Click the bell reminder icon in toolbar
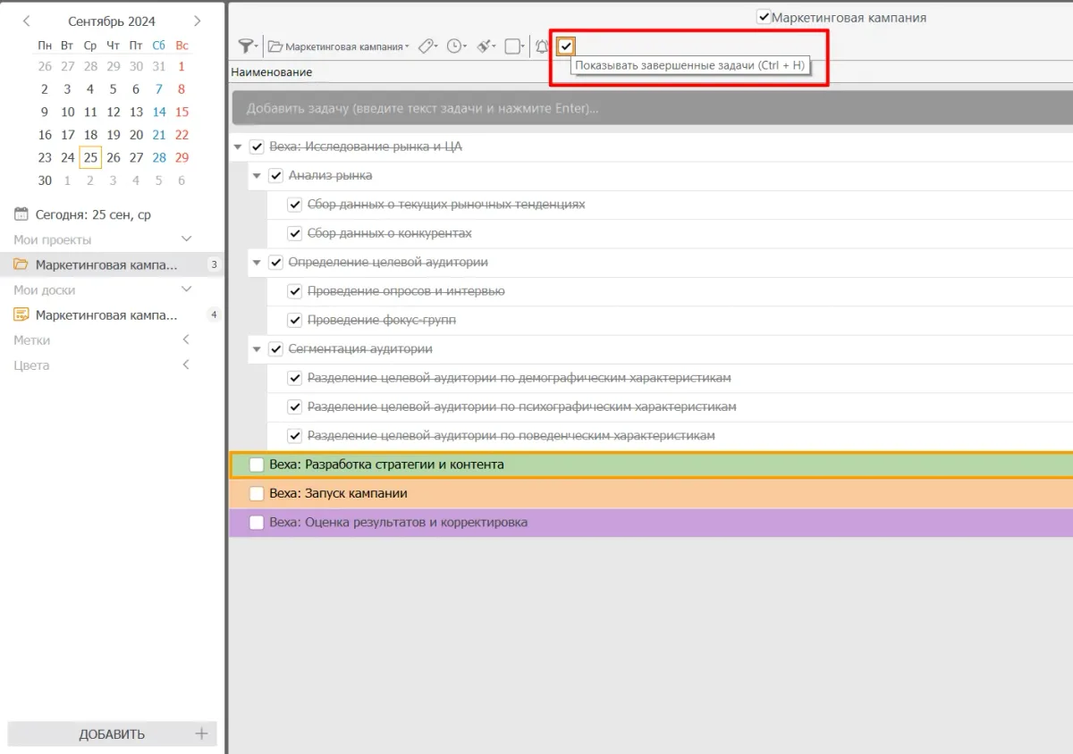 point(542,46)
